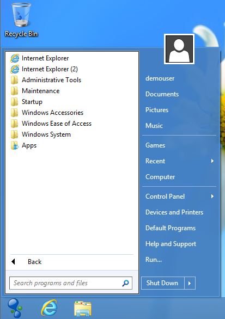The height and width of the screenshot is (319, 225).
Task: Click the search magnifier icon
Action: (x=125, y=283)
